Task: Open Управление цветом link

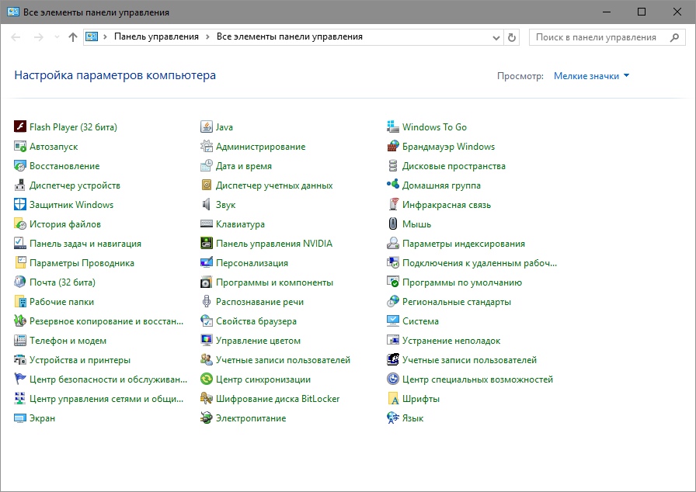Action: (x=258, y=341)
